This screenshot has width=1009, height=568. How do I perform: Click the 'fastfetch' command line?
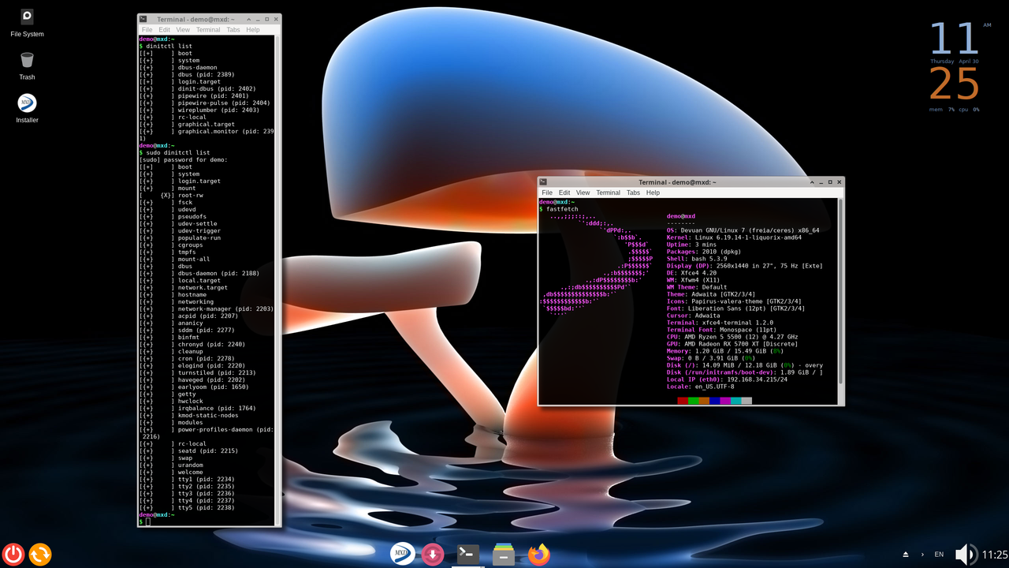click(561, 209)
